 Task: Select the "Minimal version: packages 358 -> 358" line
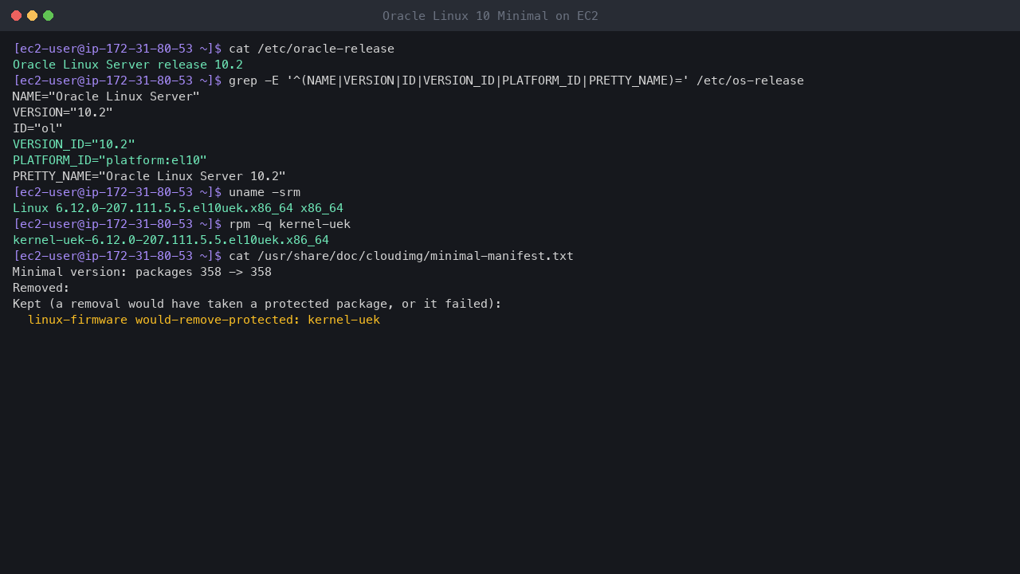click(142, 272)
